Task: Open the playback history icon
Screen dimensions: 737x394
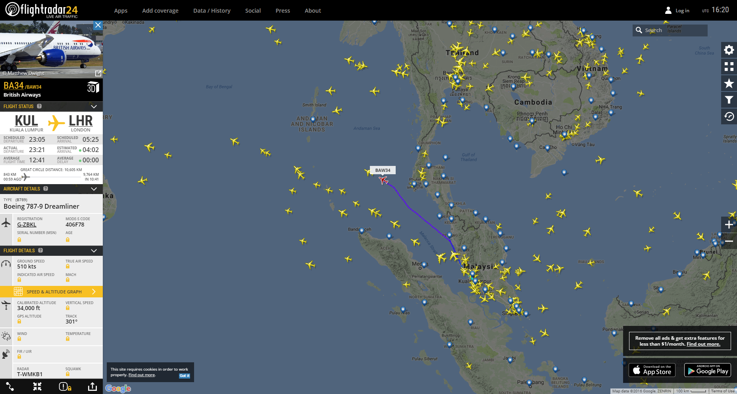Action: [x=729, y=116]
